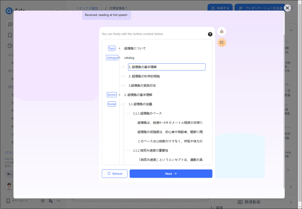Click the Section tag label
The width and height of the screenshot is (302, 209).
coord(112,94)
